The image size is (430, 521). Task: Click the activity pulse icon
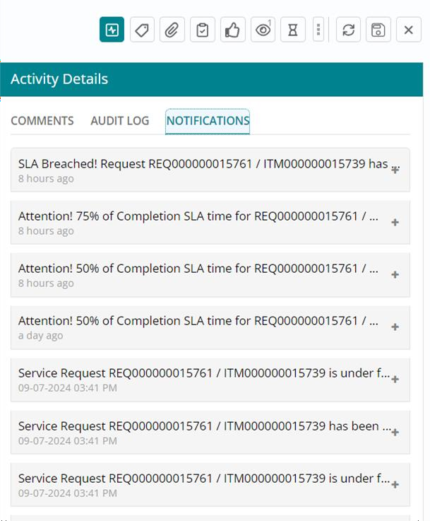(x=112, y=30)
